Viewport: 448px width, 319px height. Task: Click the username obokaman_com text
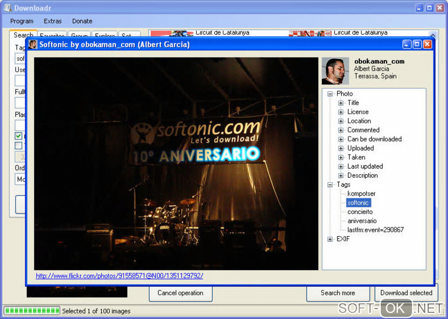379,61
